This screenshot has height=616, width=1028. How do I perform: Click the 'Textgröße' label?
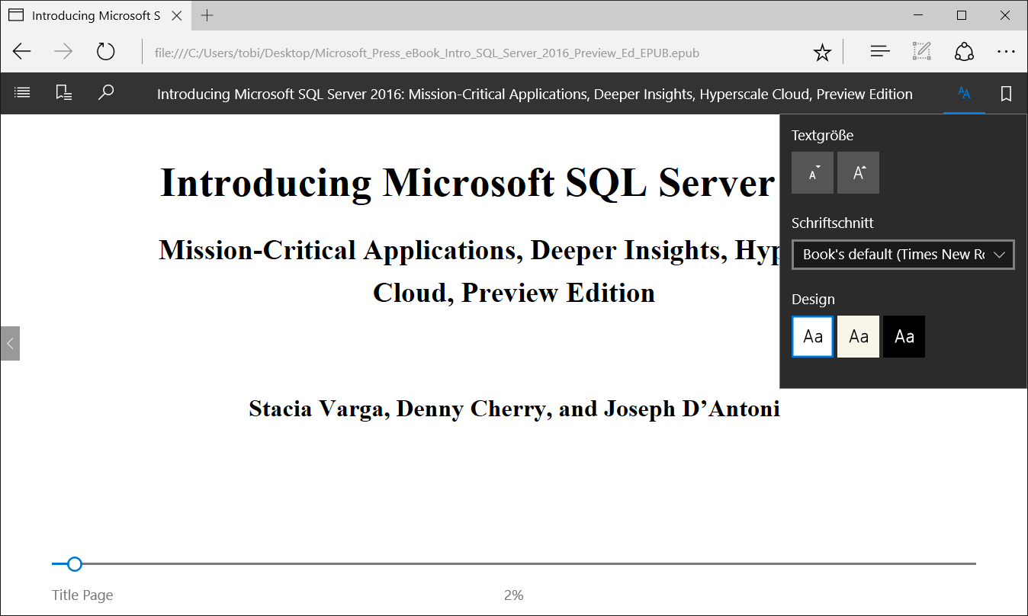pos(822,136)
